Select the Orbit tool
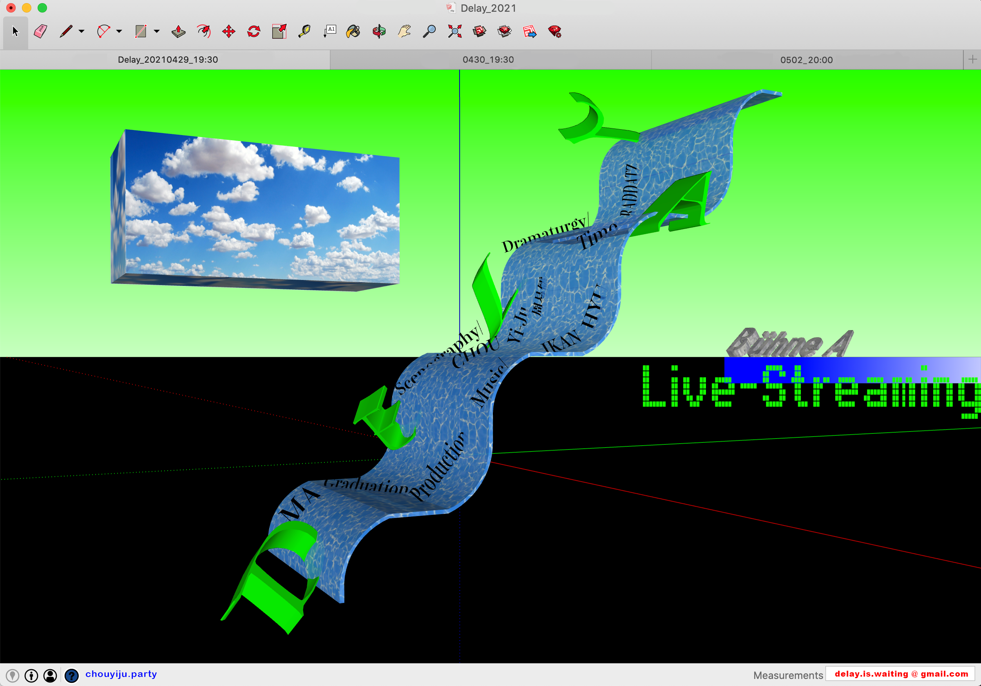Screen dimensions: 981x686 pos(379,31)
